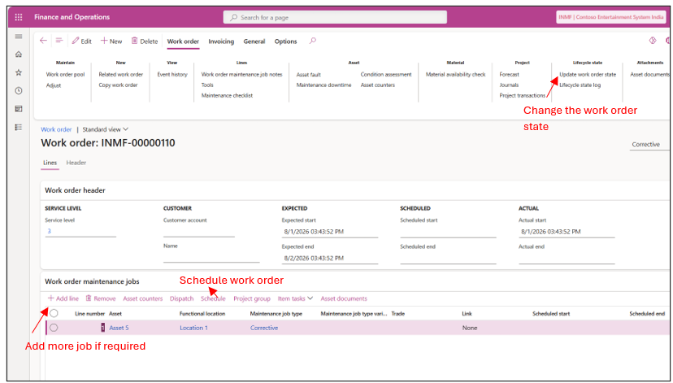Click Update work order state
Image resolution: width=673 pixels, height=383 pixels.
(x=588, y=74)
